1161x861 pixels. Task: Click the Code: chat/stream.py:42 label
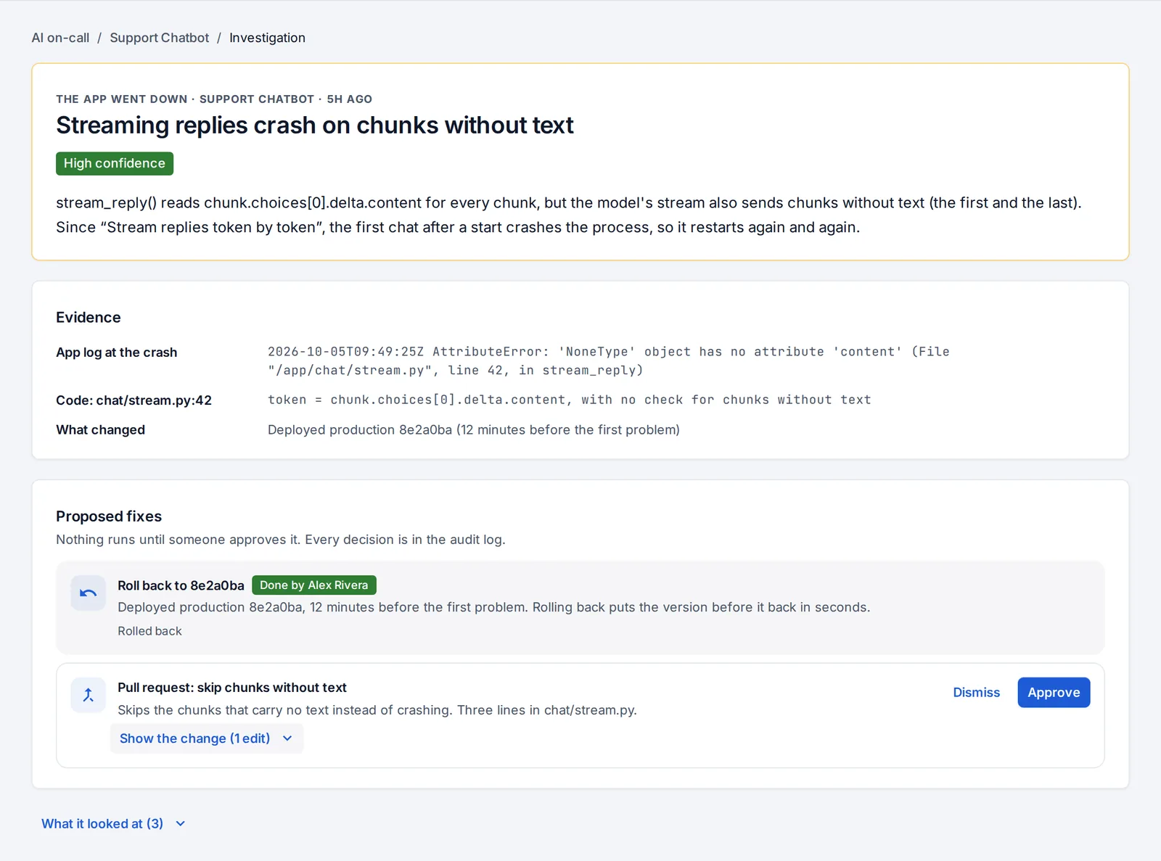coord(134,400)
